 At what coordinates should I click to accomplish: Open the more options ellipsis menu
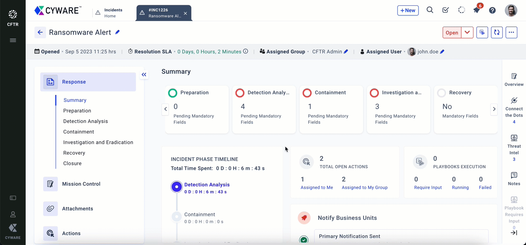pyautogui.click(x=511, y=32)
